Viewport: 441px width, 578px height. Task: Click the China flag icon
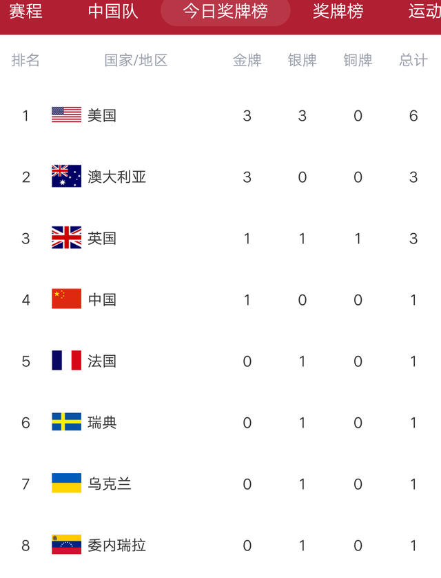pyautogui.click(x=66, y=299)
